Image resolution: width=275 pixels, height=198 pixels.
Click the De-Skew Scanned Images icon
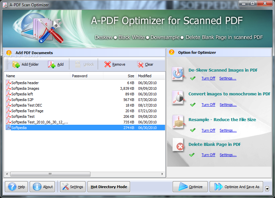(178, 74)
